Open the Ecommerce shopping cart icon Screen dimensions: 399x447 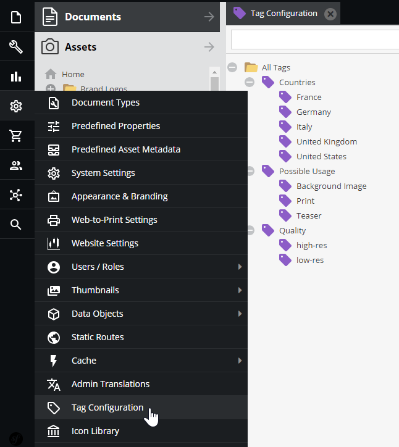[16, 136]
